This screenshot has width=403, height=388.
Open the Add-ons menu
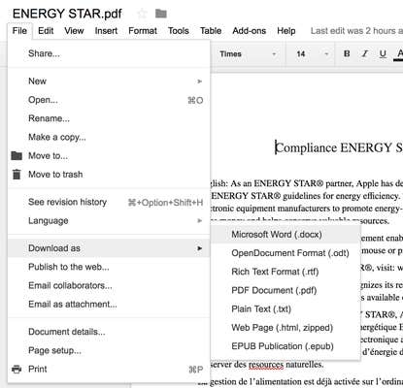[x=250, y=31]
